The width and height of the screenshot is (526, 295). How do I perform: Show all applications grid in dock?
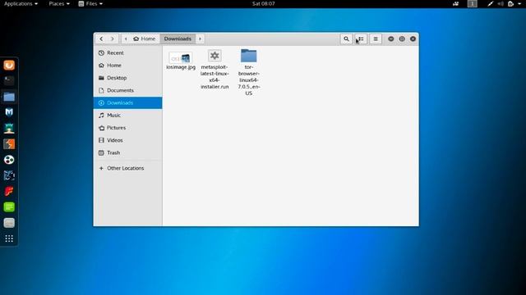click(x=9, y=238)
